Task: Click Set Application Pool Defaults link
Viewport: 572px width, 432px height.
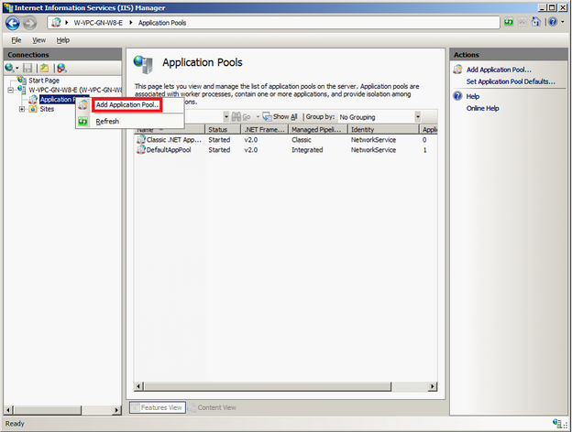Action: (x=511, y=81)
